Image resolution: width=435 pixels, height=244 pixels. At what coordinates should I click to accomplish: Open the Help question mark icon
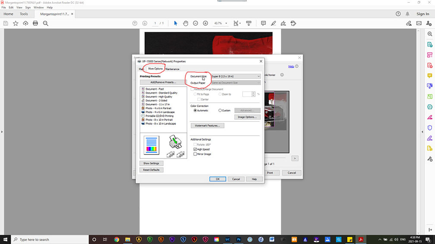pos(398,14)
